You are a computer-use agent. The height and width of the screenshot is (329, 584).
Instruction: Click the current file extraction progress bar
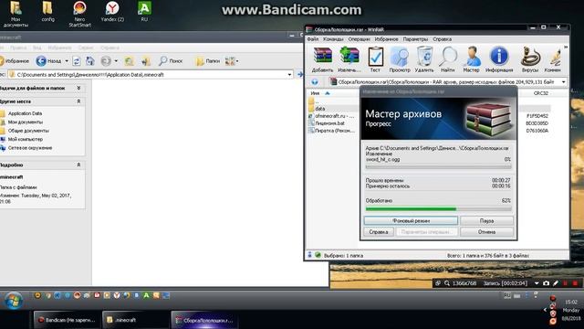(438, 166)
